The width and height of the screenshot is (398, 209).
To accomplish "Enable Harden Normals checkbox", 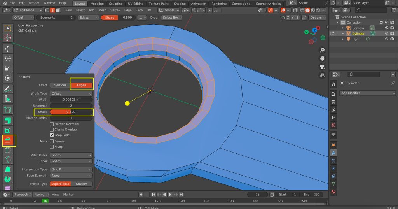I will coord(52,124).
